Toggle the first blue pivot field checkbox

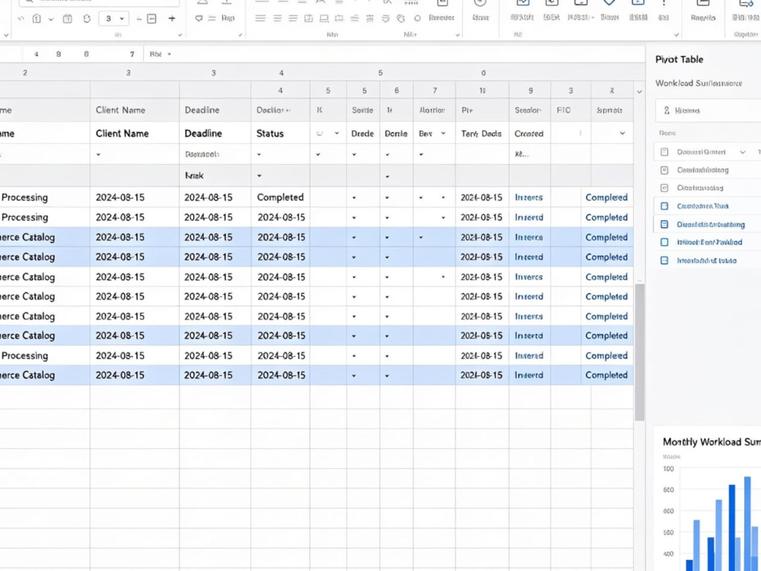(664, 206)
